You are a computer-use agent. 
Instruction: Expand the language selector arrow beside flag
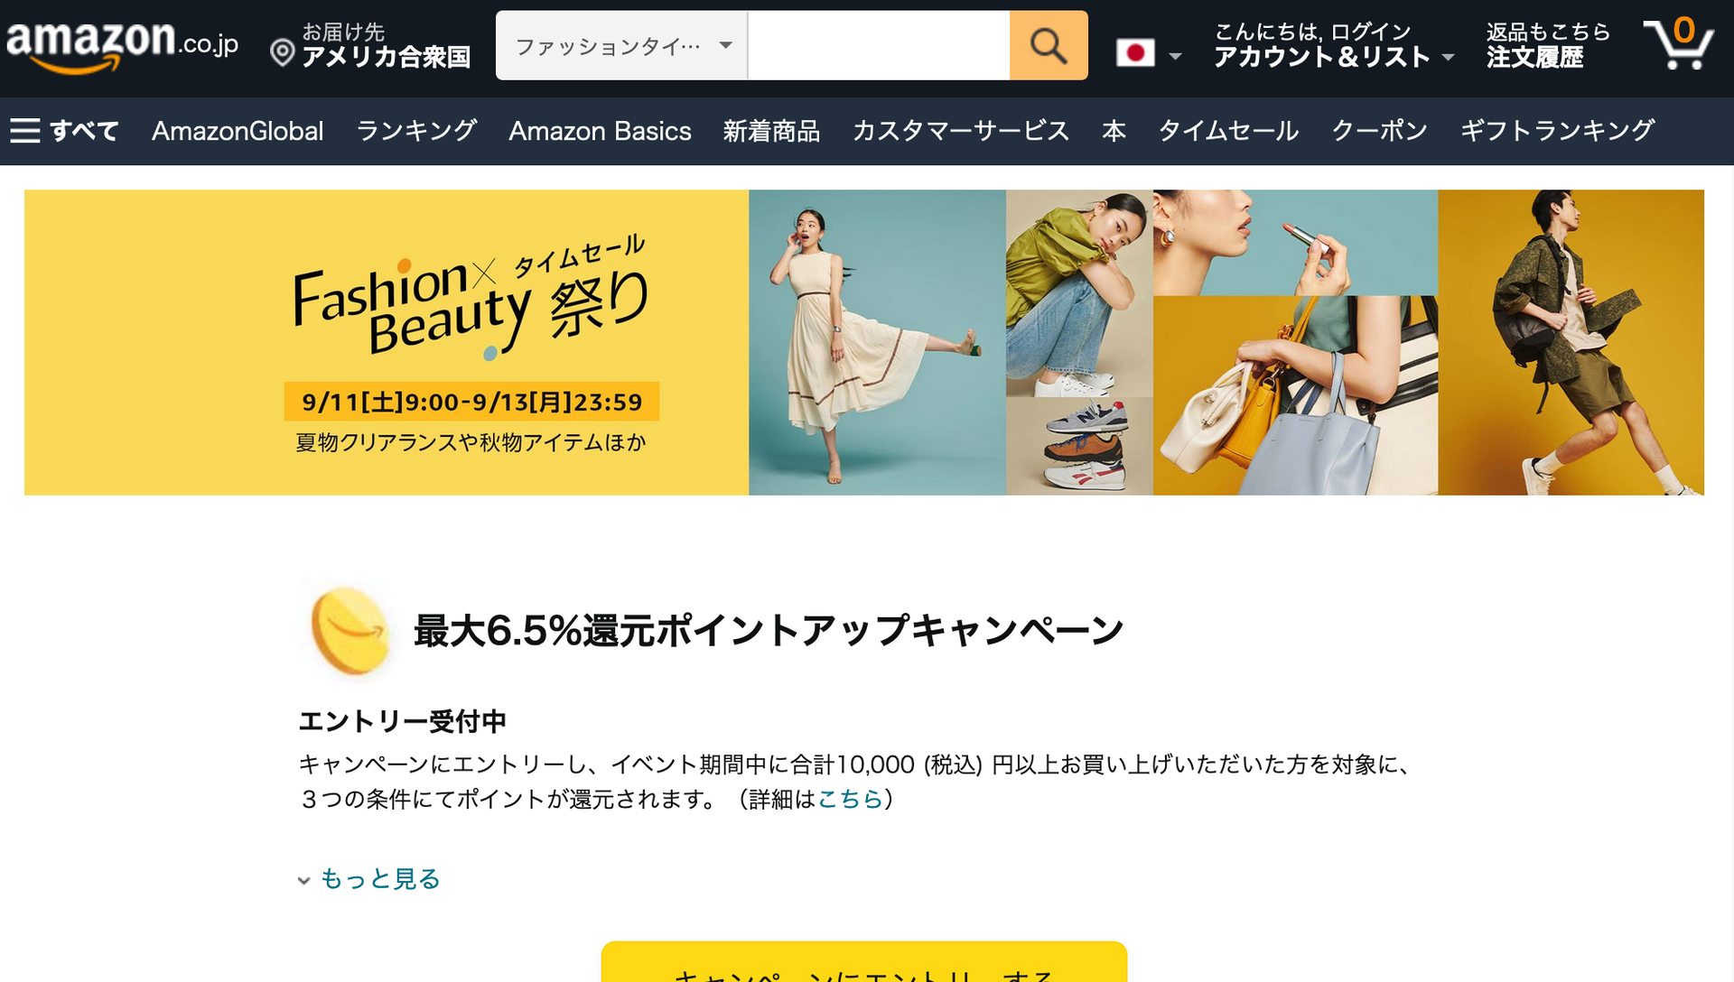[1175, 57]
